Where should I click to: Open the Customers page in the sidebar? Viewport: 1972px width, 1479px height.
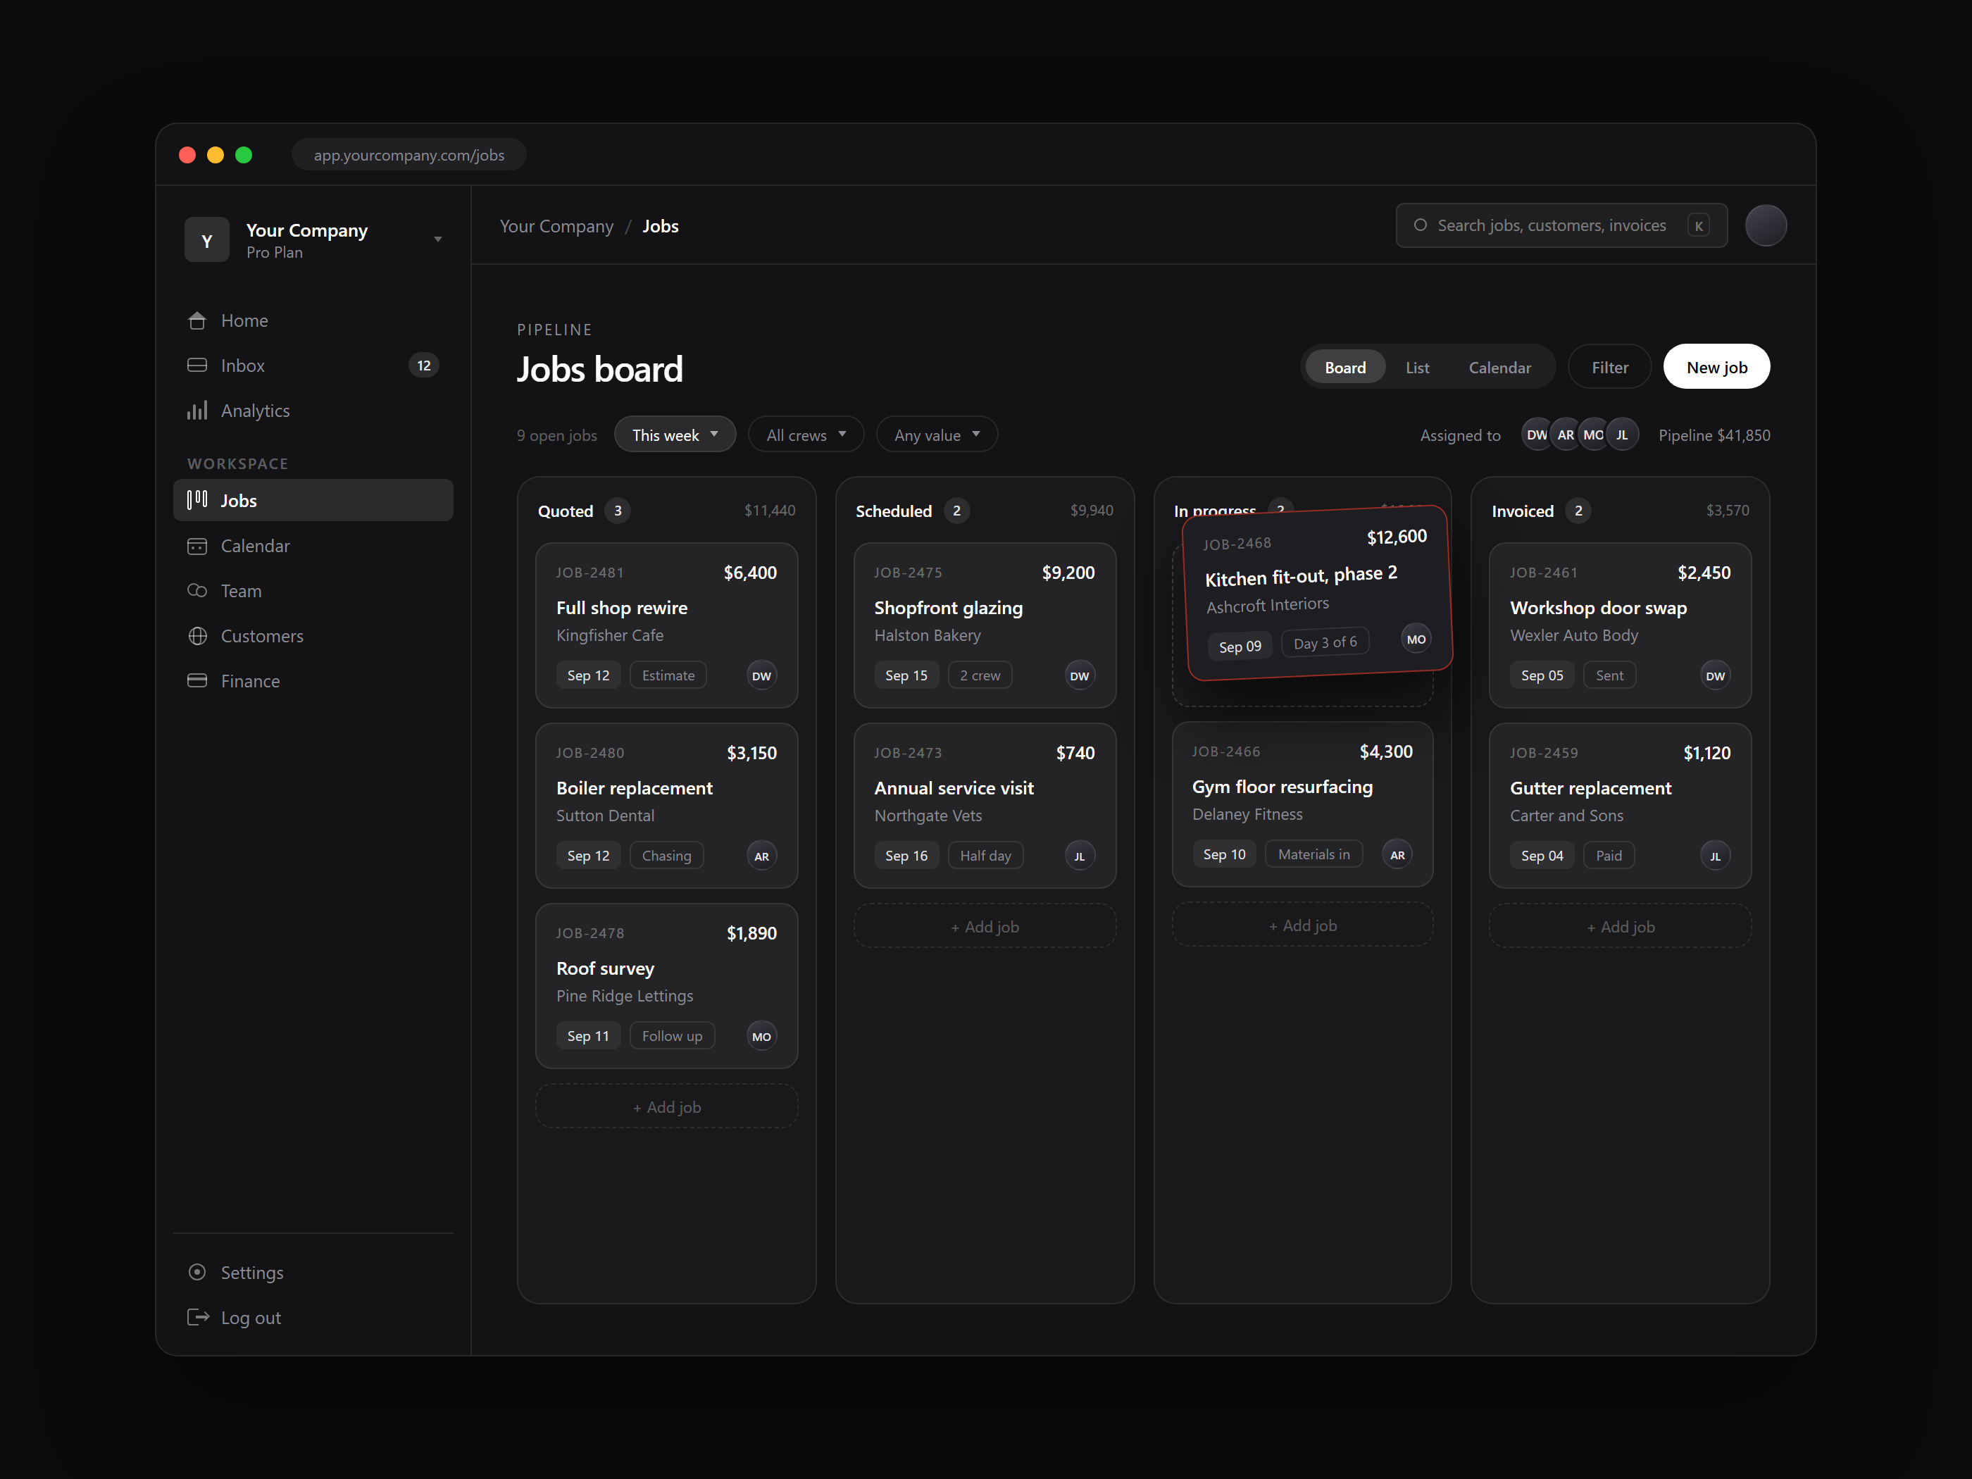click(313, 636)
